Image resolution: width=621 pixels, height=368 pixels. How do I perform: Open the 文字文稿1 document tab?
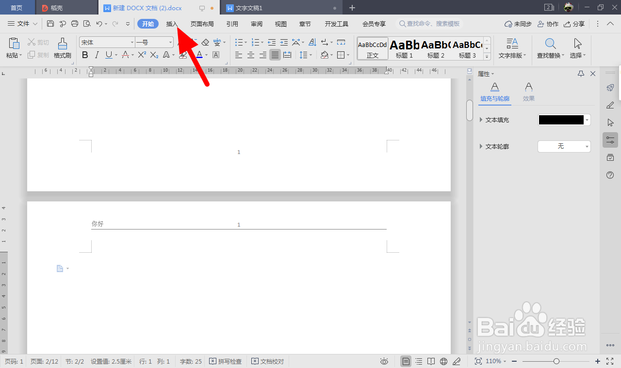pyautogui.click(x=282, y=8)
